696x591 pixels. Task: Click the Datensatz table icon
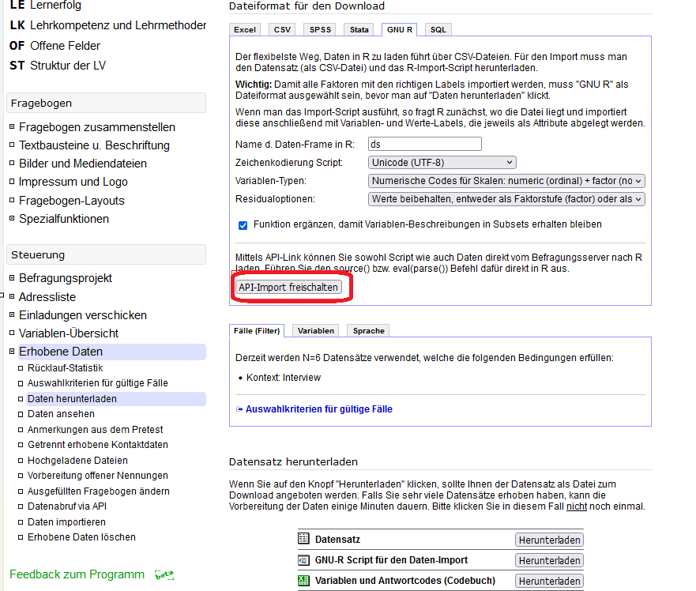point(303,539)
